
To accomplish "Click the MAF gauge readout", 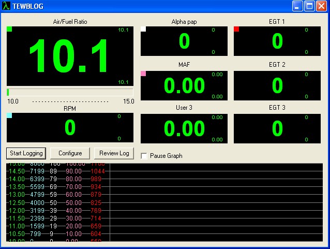I will [x=184, y=85].
